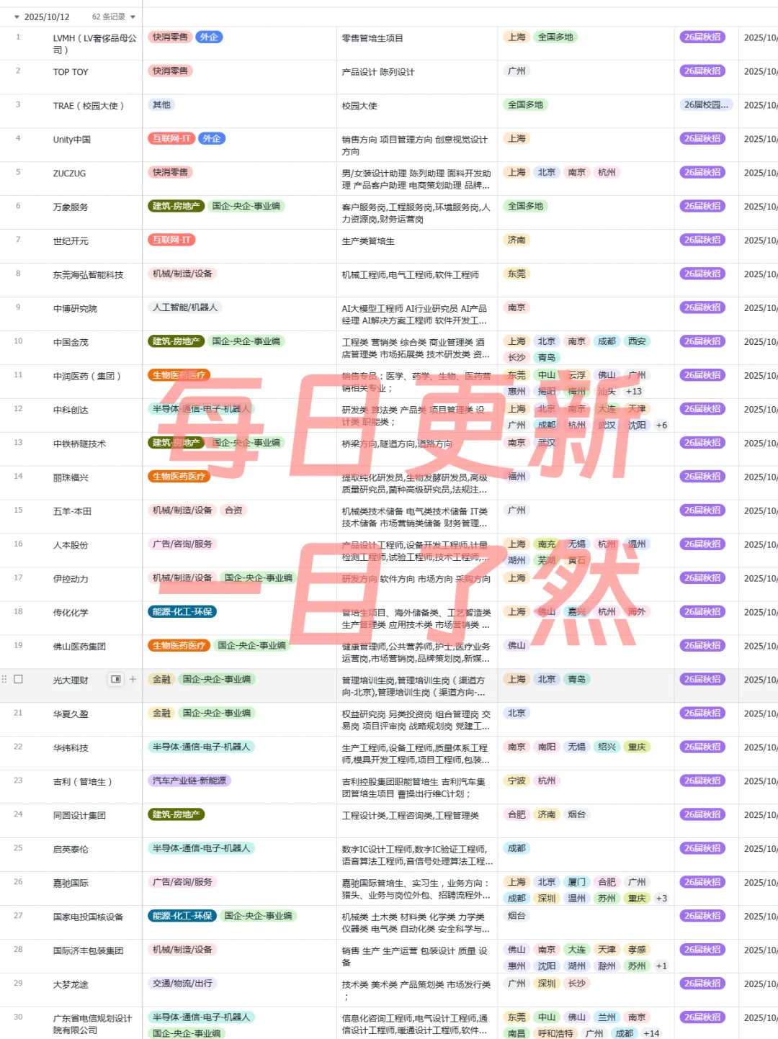Click the 26届秋招 tag on the 启英泰伦 row
This screenshot has height=1039, width=778.
pyautogui.click(x=702, y=848)
